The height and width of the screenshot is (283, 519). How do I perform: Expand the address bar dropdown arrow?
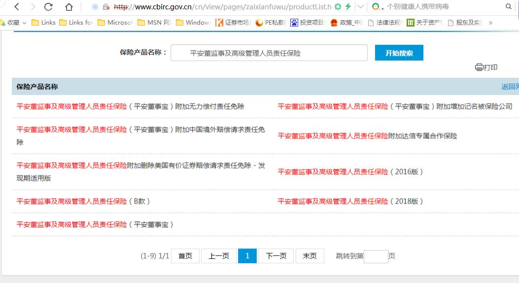[361, 6]
